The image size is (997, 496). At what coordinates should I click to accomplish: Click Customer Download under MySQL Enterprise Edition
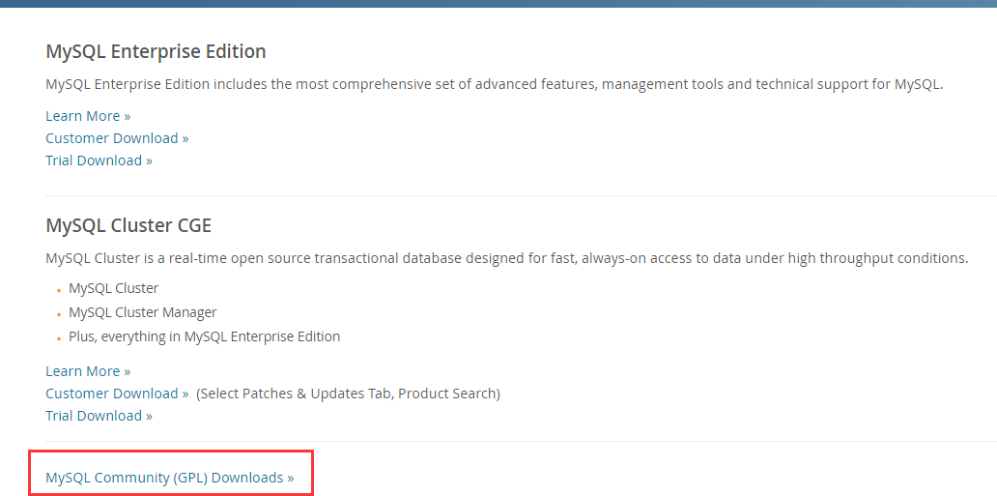[117, 138]
